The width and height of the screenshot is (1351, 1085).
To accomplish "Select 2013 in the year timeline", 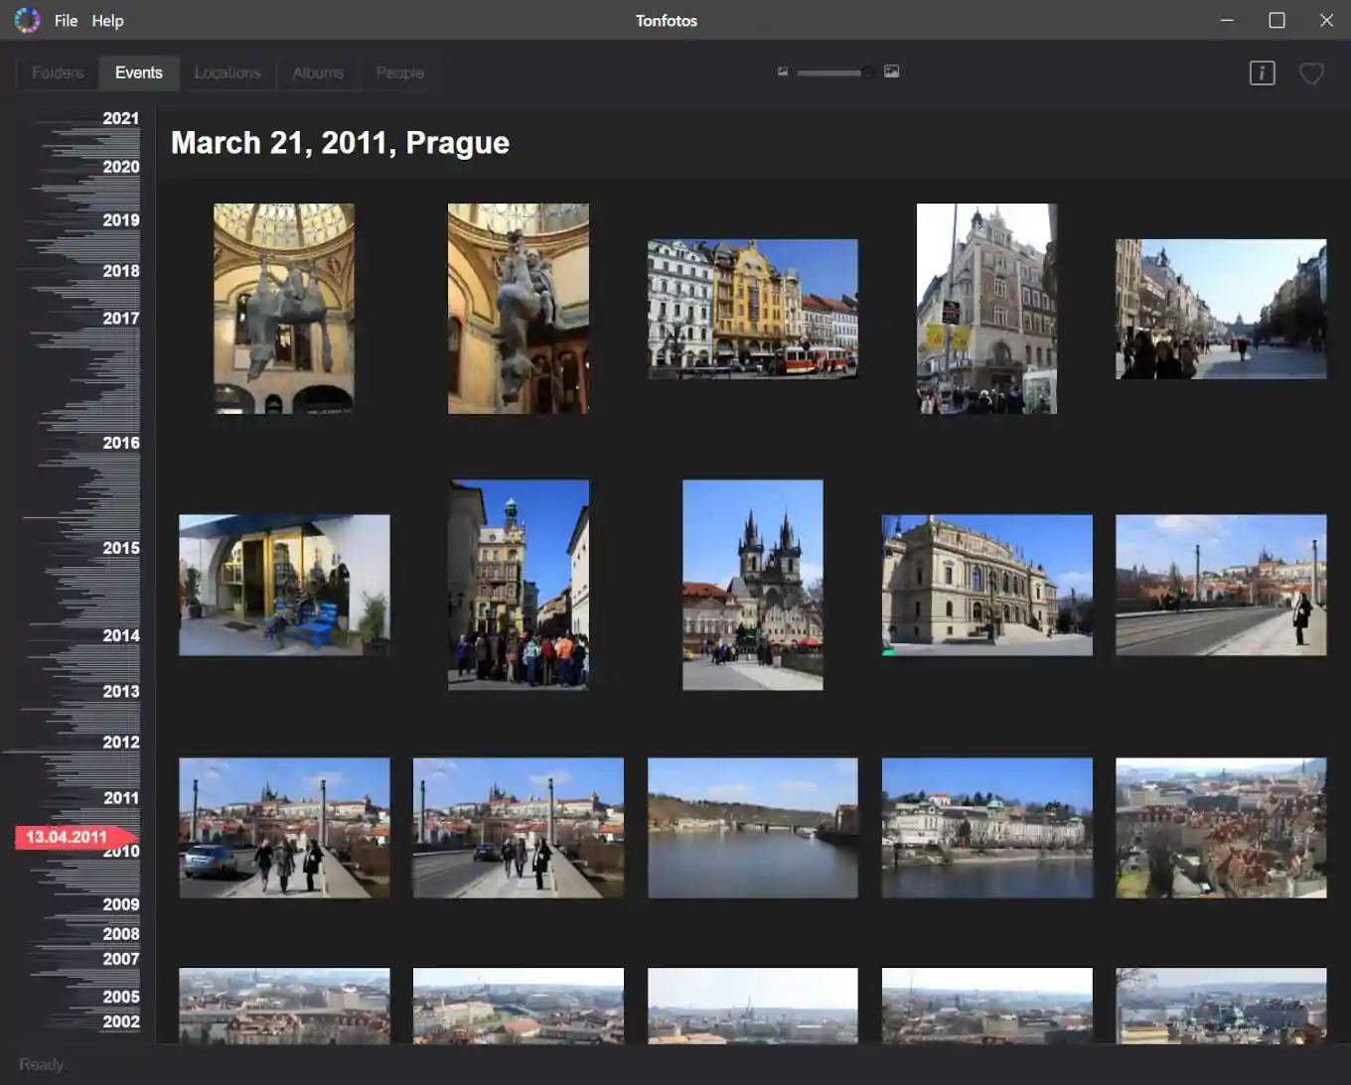I will tap(120, 691).
